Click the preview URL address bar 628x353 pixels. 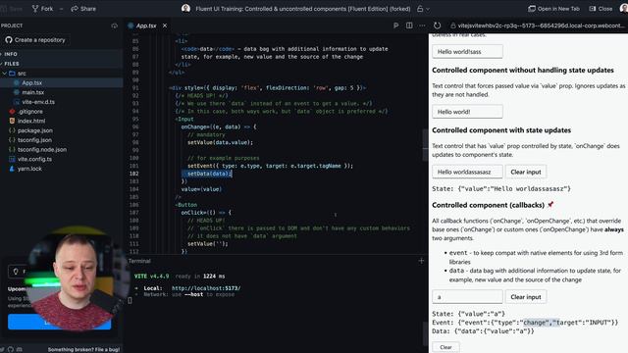click(x=538, y=25)
